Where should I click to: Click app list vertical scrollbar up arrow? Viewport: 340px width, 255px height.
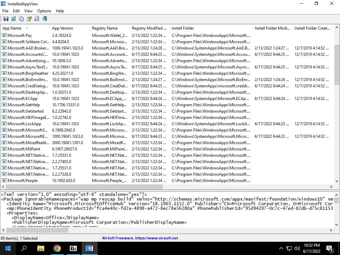pyautogui.click(x=337, y=27)
